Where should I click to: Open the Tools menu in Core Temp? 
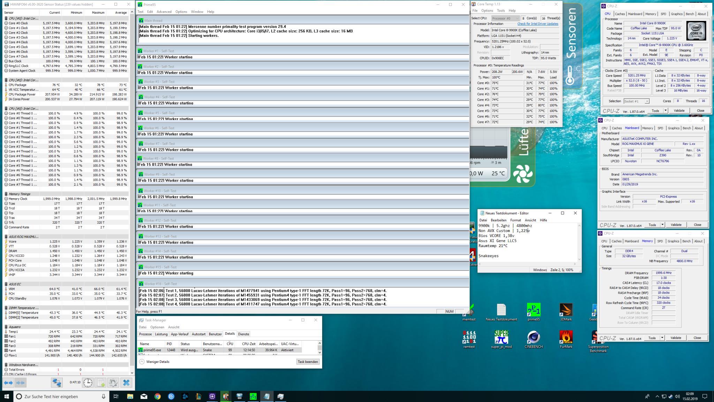(501, 10)
